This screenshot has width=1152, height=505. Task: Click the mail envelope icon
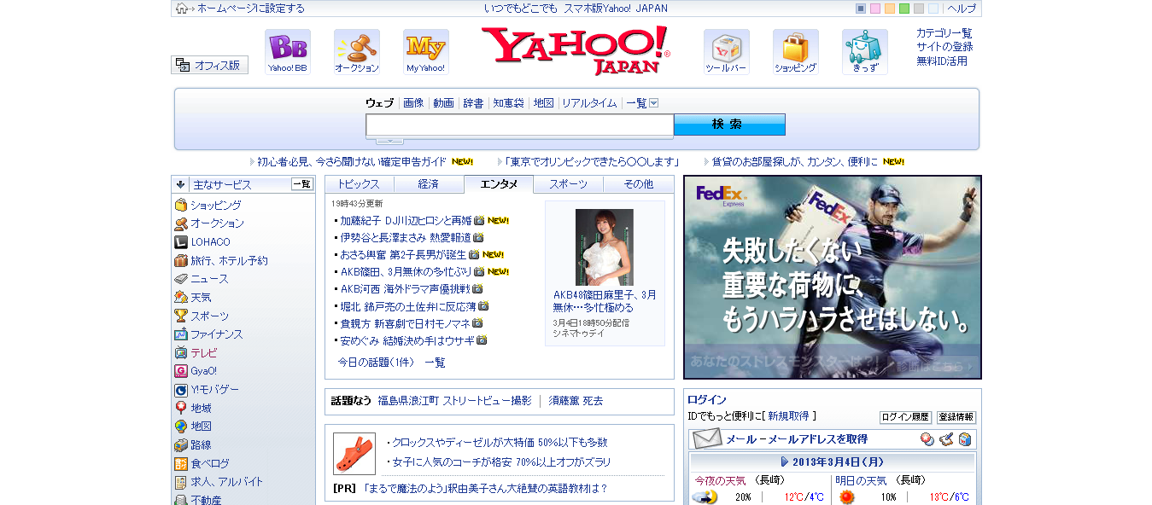(707, 439)
